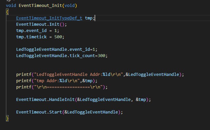Viewport: 210px width, 130px height.
Task: Follow the underlined EventTimeout_InitTypeDef_t type link
Action: [49, 18]
